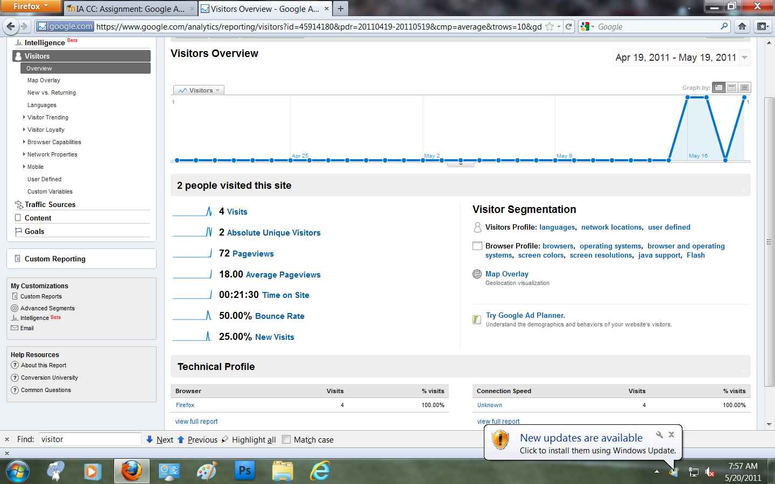Reload the page with the refresh icon
This screenshot has height=484, width=775.
coord(568,26)
